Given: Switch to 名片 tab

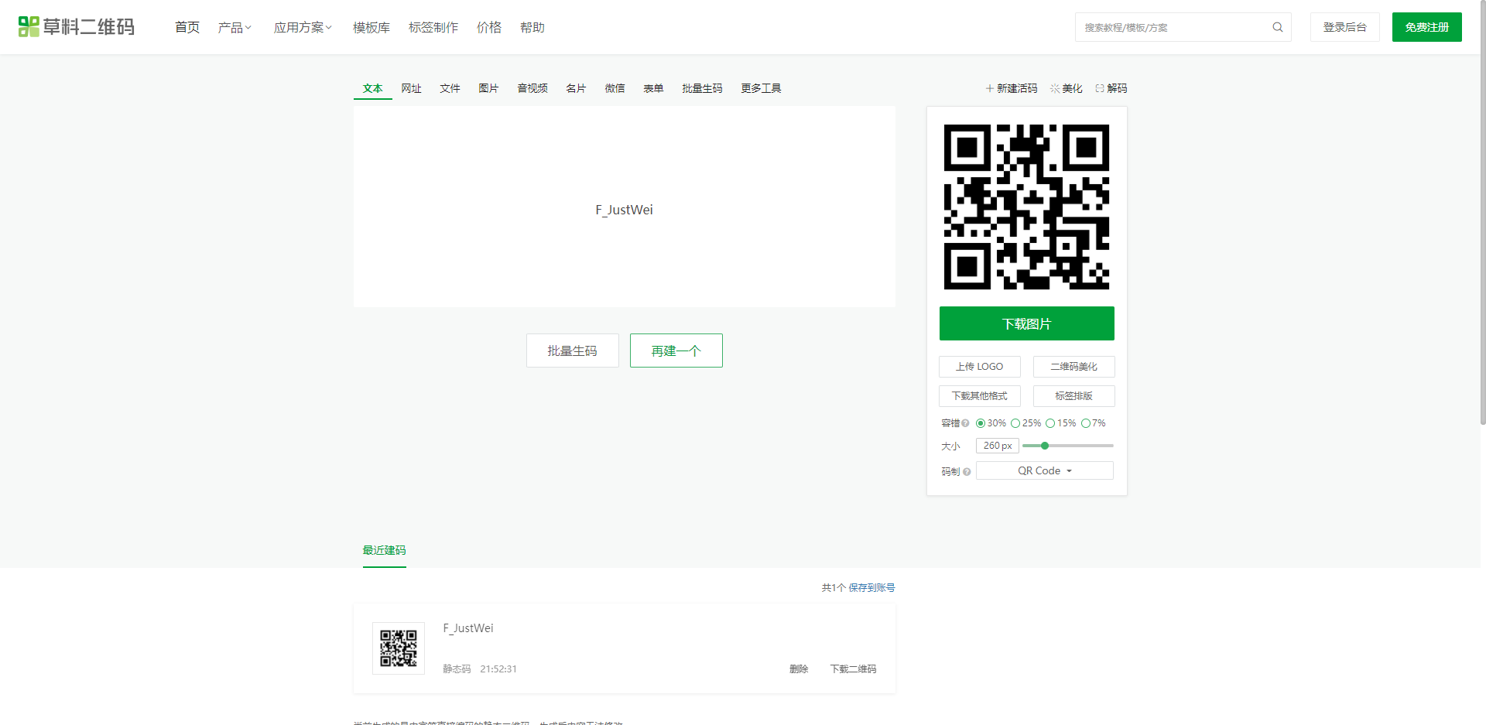Looking at the screenshot, I should coord(576,88).
